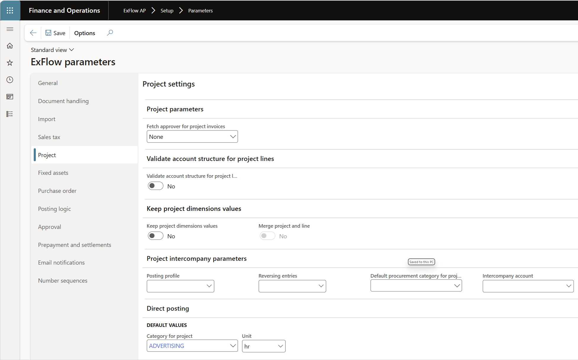Select the Email notifications tab

84,263
